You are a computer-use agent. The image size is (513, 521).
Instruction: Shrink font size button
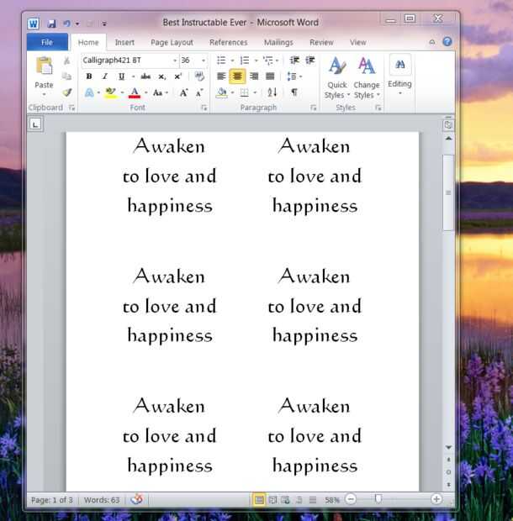[x=199, y=92]
